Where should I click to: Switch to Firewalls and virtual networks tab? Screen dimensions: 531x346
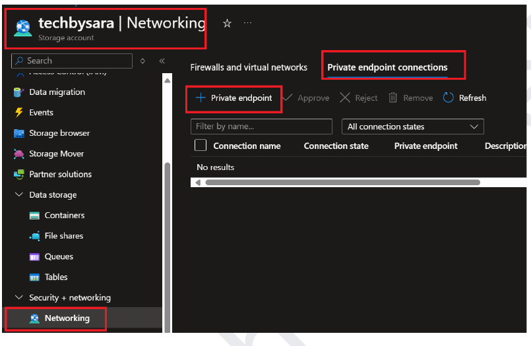(249, 67)
